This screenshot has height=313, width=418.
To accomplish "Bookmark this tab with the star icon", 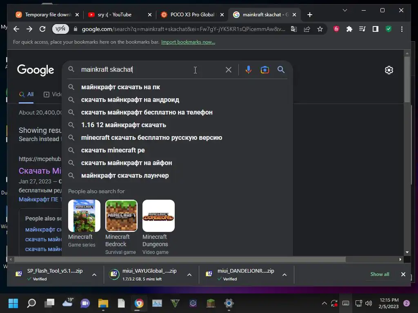I will click(320, 29).
